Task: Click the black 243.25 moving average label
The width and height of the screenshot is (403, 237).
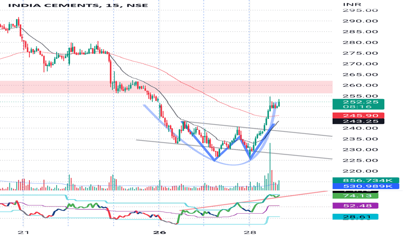Action: coord(358,121)
